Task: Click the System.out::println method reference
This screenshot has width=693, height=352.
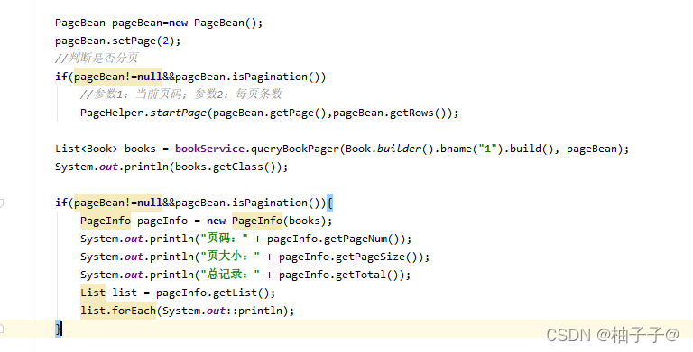Action: coord(222,311)
